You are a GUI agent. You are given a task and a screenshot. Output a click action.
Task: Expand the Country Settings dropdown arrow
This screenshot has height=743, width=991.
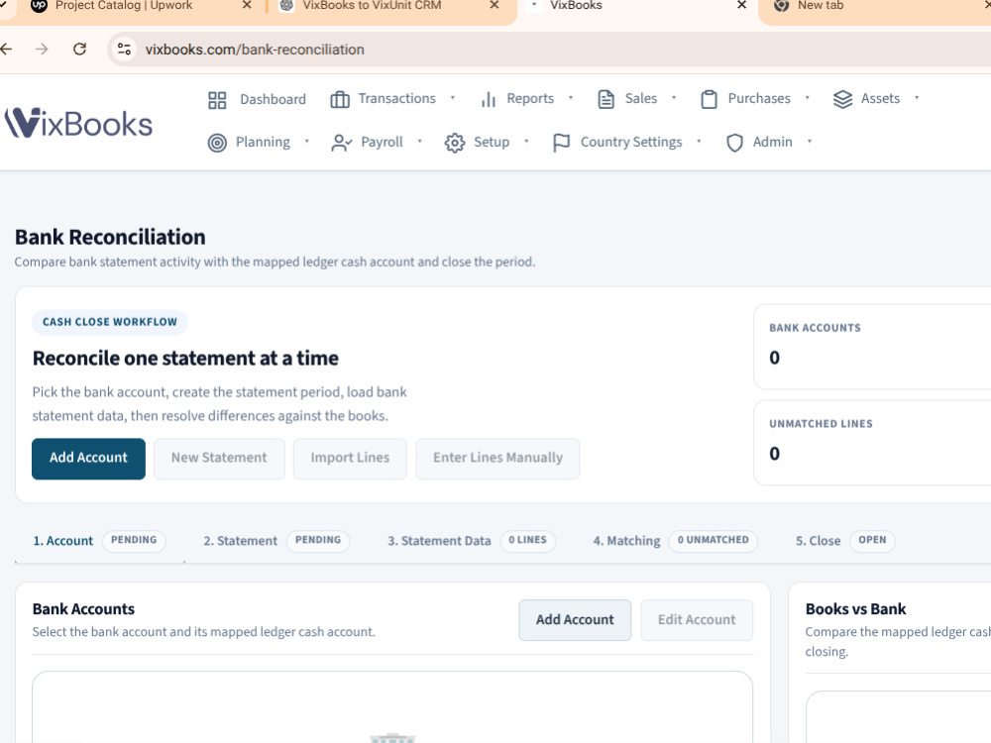pyautogui.click(x=699, y=142)
